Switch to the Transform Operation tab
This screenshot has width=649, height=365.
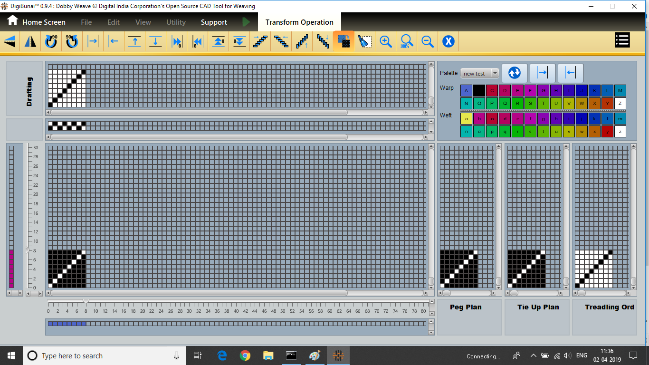[299, 22]
